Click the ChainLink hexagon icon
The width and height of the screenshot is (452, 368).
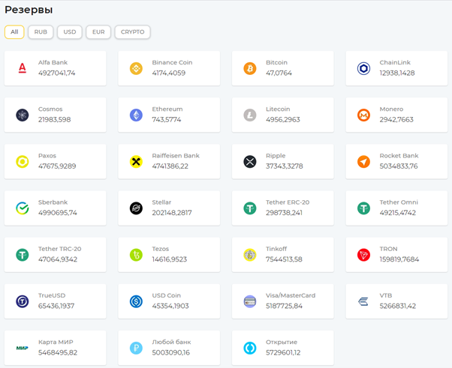point(364,68)
